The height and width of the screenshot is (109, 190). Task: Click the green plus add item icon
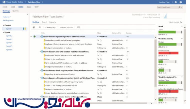(35, 37)
